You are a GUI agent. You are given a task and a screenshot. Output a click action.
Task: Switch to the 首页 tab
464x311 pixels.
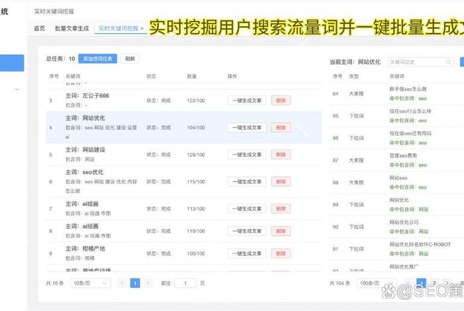[39, 28]
